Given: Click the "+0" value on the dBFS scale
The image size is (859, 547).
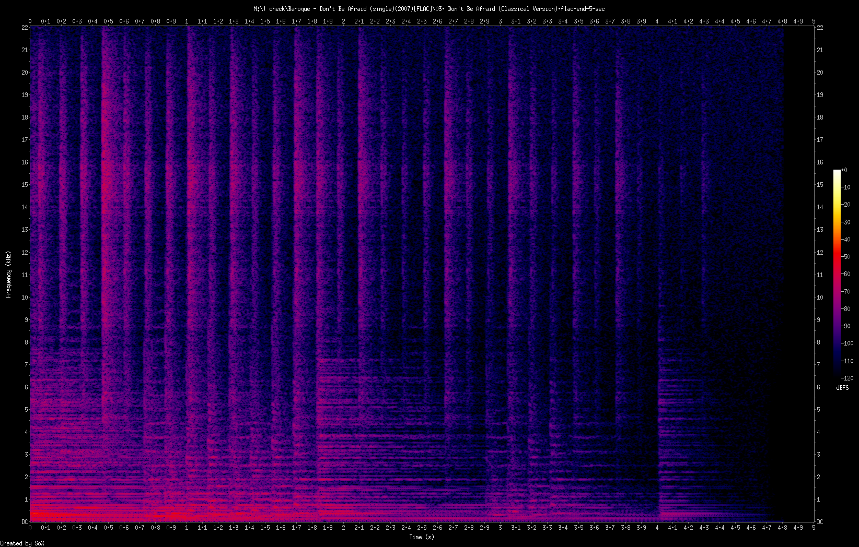Looking at the screenshot, I should click(844, 170).
